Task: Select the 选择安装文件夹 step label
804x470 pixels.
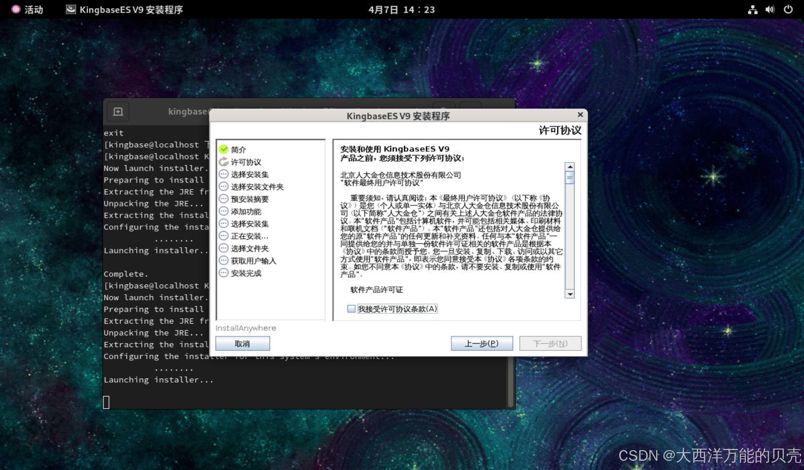Action: [x=257, y=187]
